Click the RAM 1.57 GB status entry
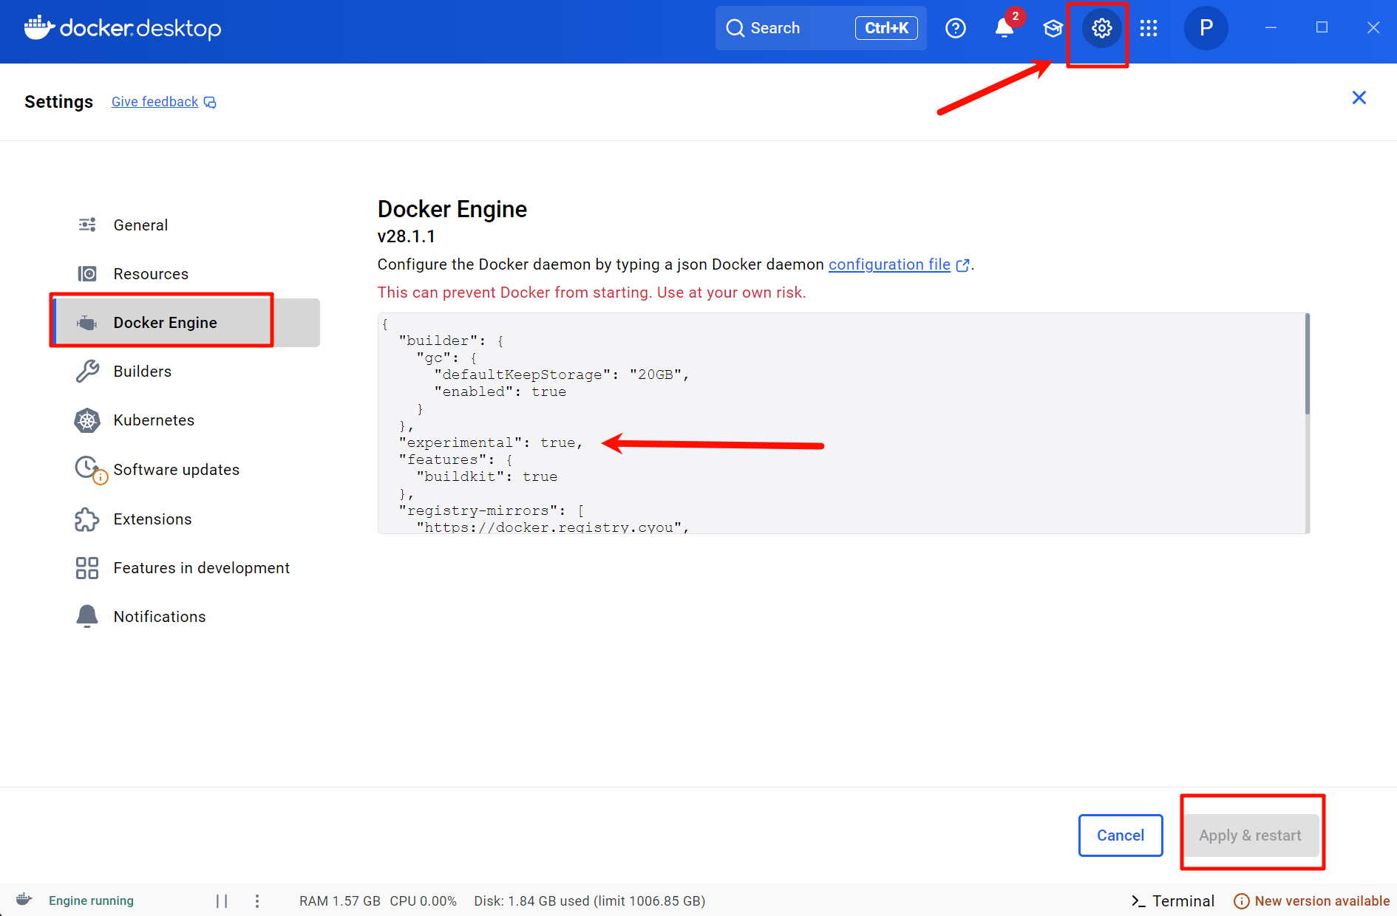 [x=340, y=901]
